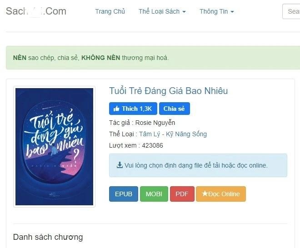
Task: Go to Trang Chủ home page
Action: [x=110, y=11]
